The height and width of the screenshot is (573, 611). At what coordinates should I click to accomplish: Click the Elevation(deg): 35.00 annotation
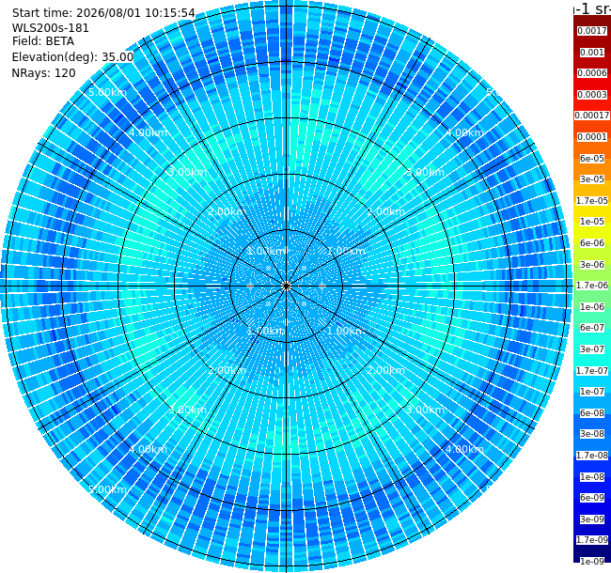click(x=72, y=57)
